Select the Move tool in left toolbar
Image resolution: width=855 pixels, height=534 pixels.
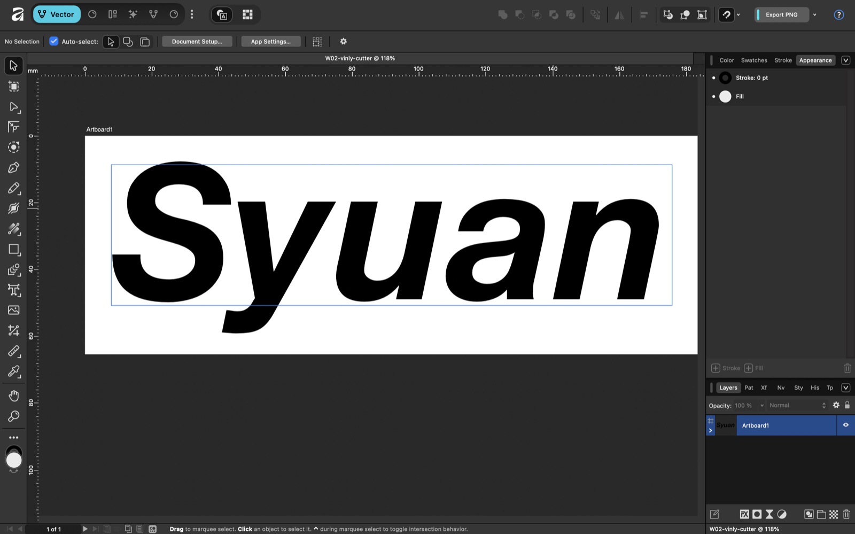coord(14,66)
